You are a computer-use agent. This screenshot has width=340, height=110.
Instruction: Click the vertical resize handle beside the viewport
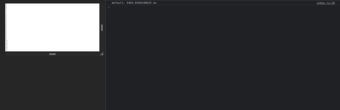(x=102, y=27)
